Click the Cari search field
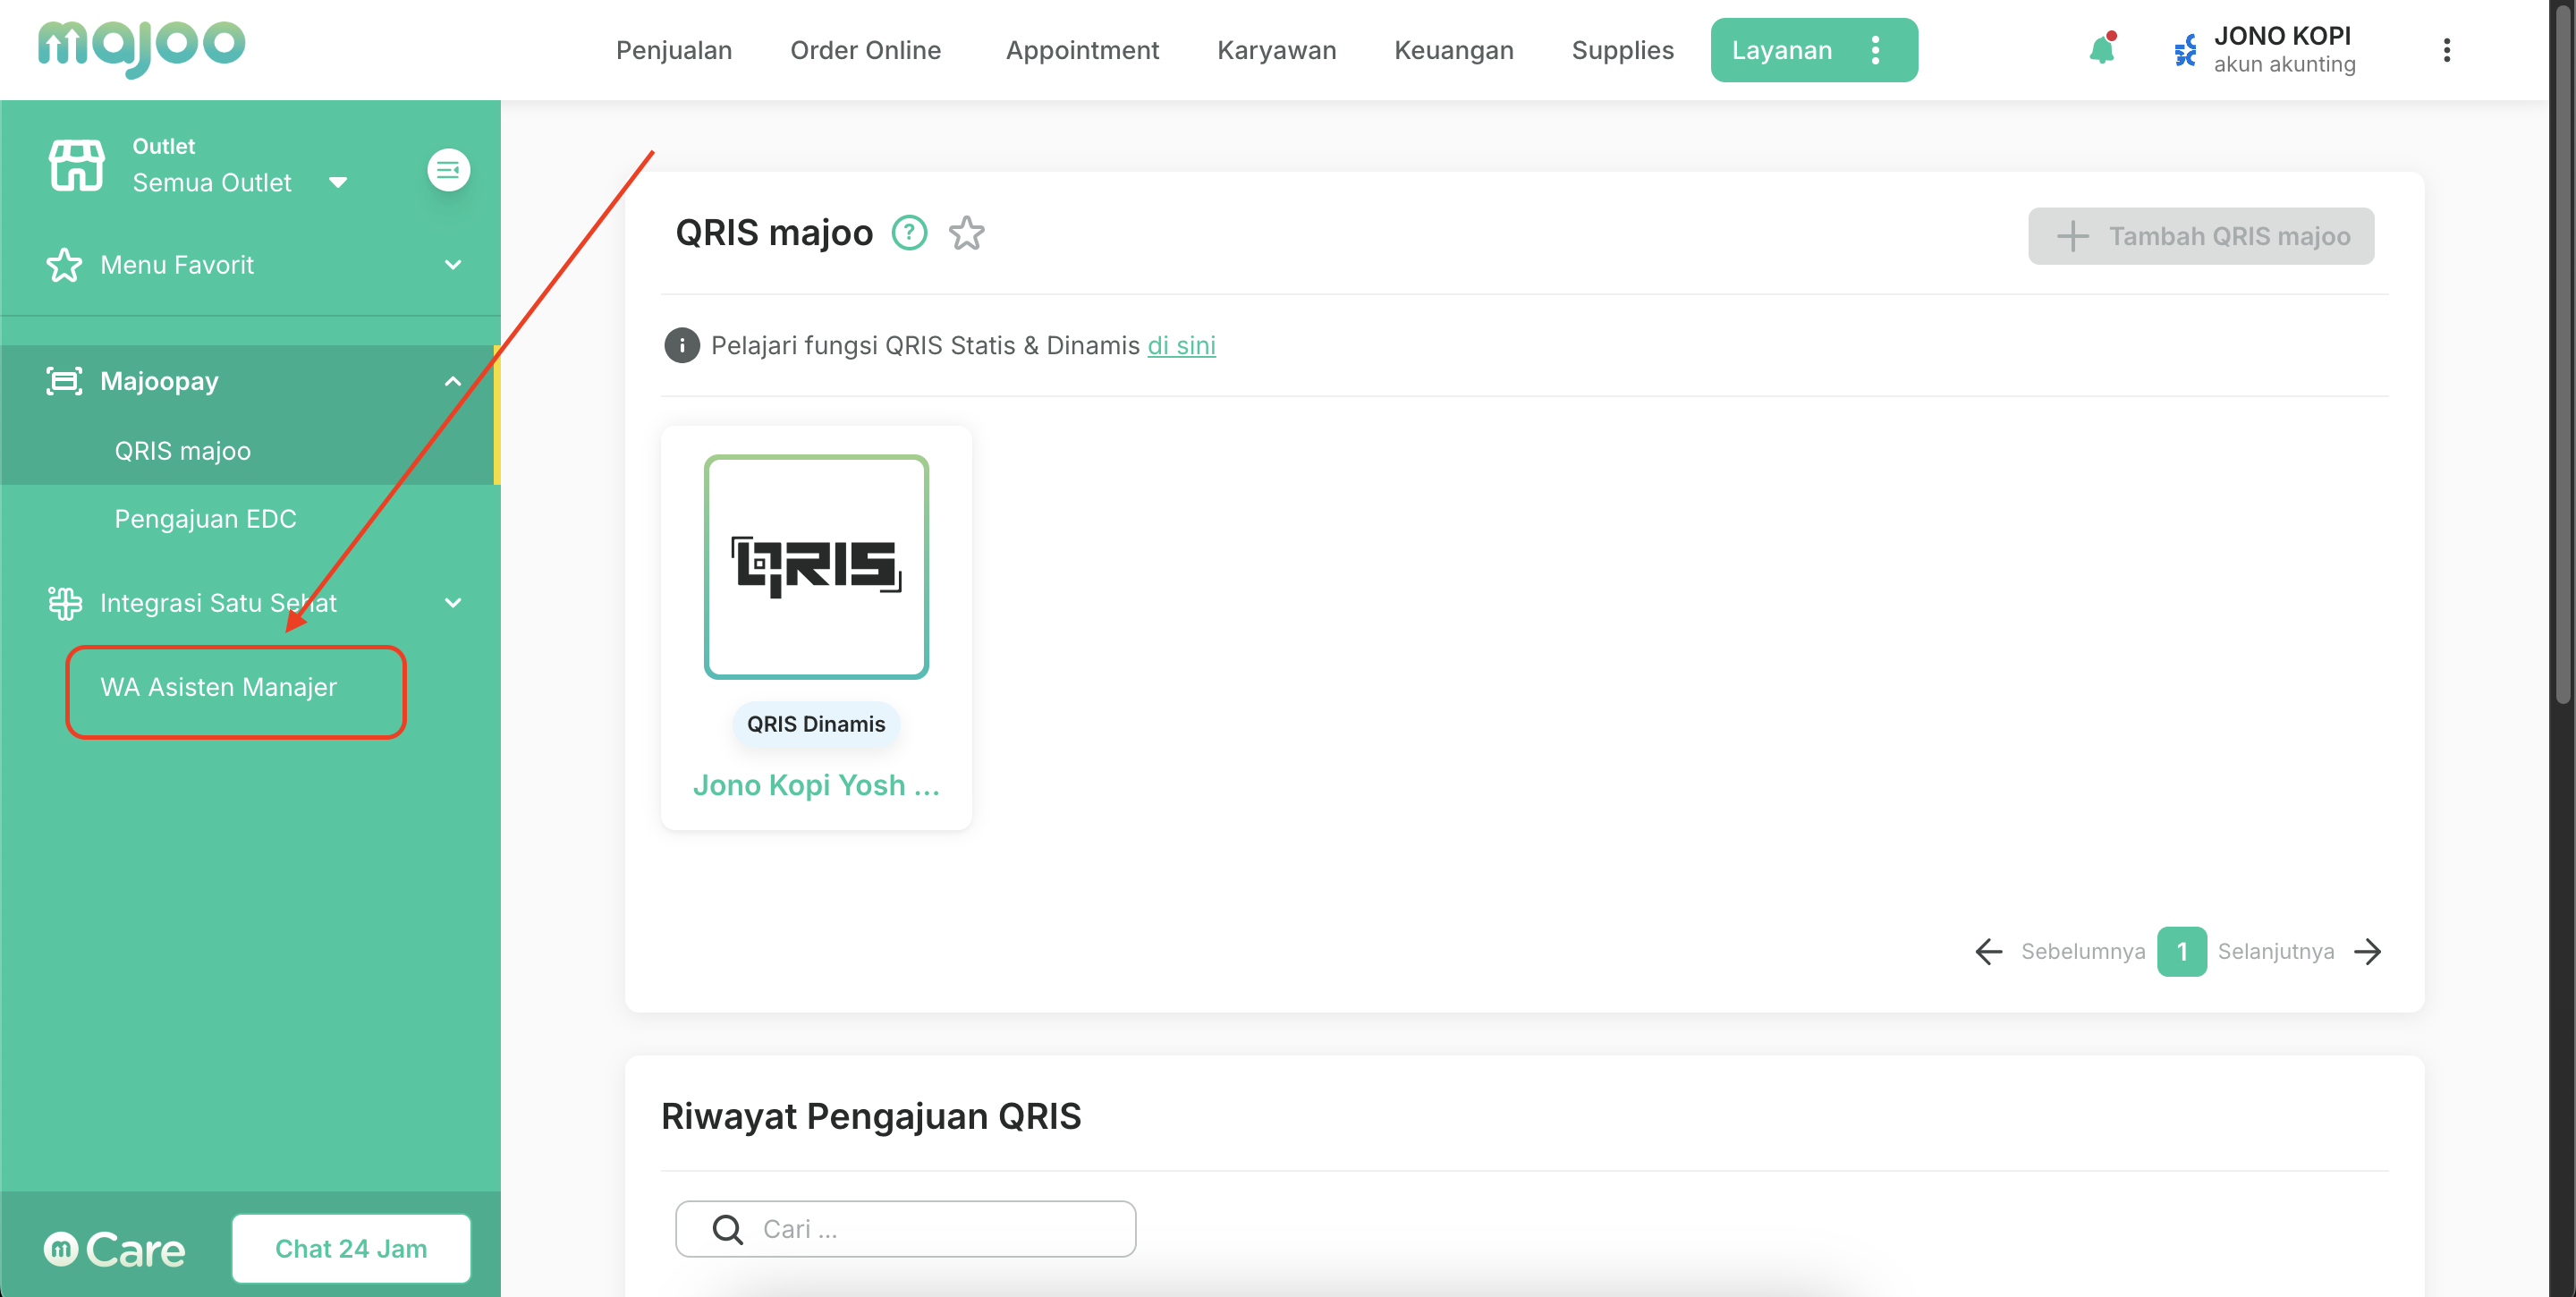The height and width of the screenshot is (1297, 2576). [x=905, y=1228]
